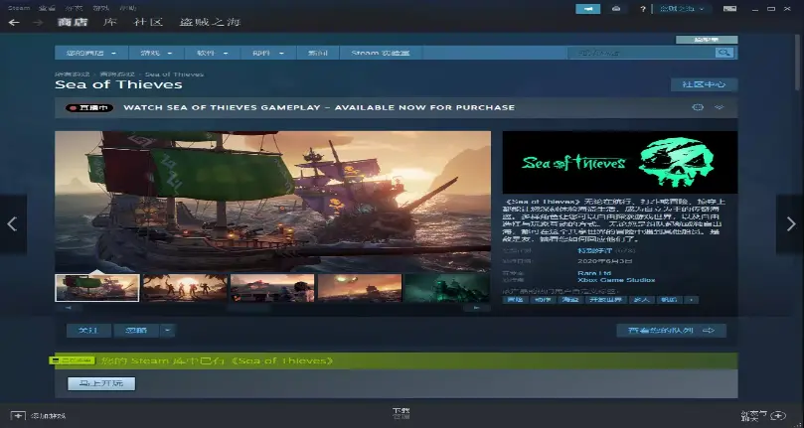Image resolution: width=804 pixels, height=428 pixels.
Task: Select the Open World tag
Action: point(605,300)
